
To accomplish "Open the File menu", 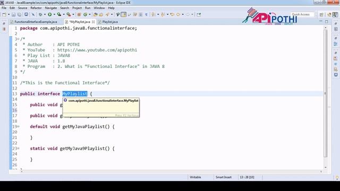I will coord(4,8).
